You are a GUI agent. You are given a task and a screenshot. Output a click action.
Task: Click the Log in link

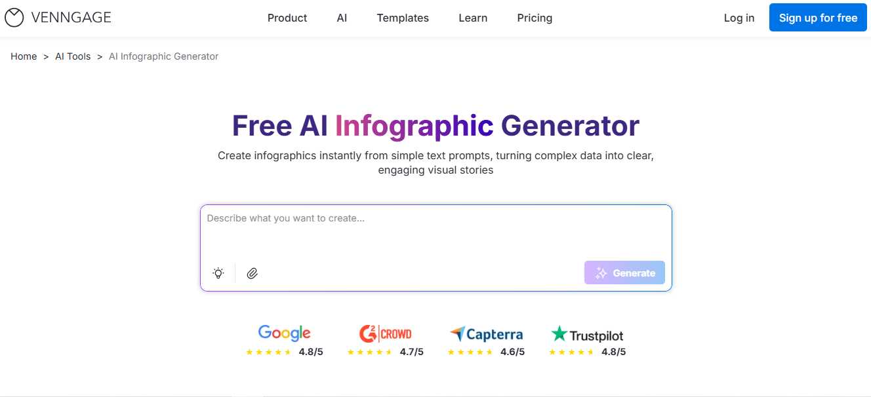739,18
